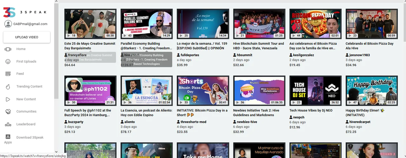Image resolution: width=406 pixels, height=158 pixels.
Task: Click the play count badge showing 44
Action: pos(297,36)
